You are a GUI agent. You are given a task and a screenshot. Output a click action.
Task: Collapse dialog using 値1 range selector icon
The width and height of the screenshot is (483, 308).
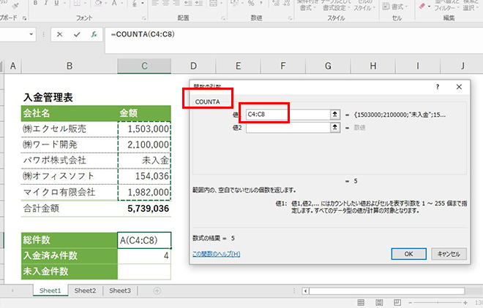click(335, 115)
